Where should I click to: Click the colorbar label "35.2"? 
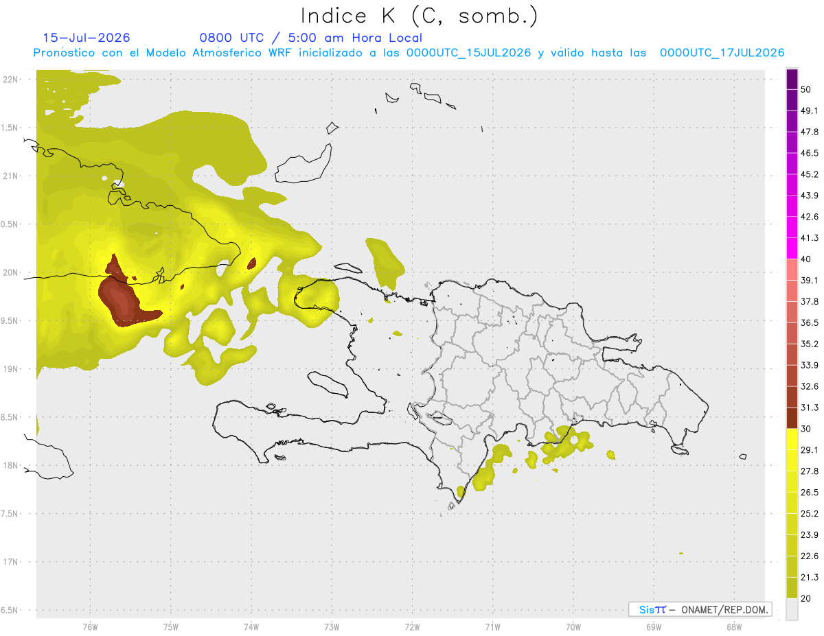[x=810, y=344]
